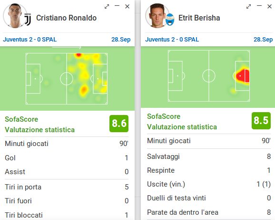Close the Cristiano Ronaldo stats panel
275x220 pixels.
point(128,7)
